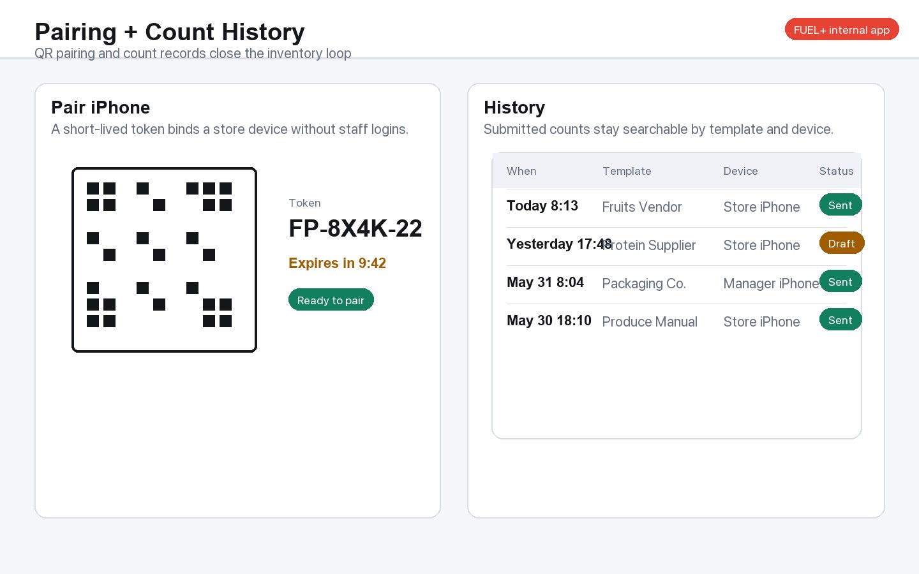Click the Status column header

coord(836,171)
